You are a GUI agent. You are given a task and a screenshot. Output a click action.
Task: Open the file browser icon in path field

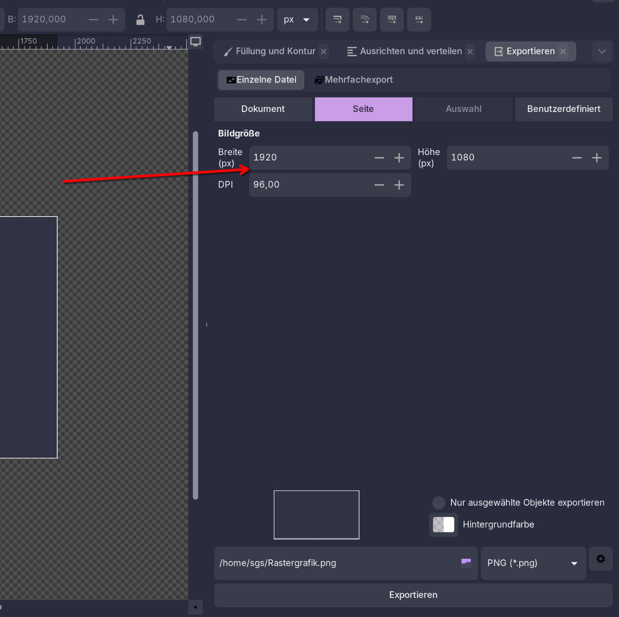(466, 563)
